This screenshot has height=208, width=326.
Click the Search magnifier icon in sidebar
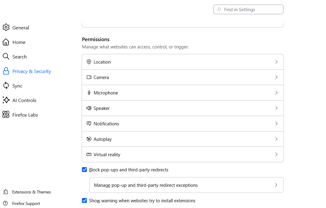click(x=6, y=56)
